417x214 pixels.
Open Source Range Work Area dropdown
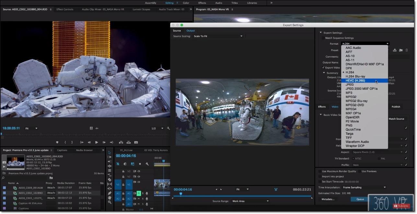point(250,201)
